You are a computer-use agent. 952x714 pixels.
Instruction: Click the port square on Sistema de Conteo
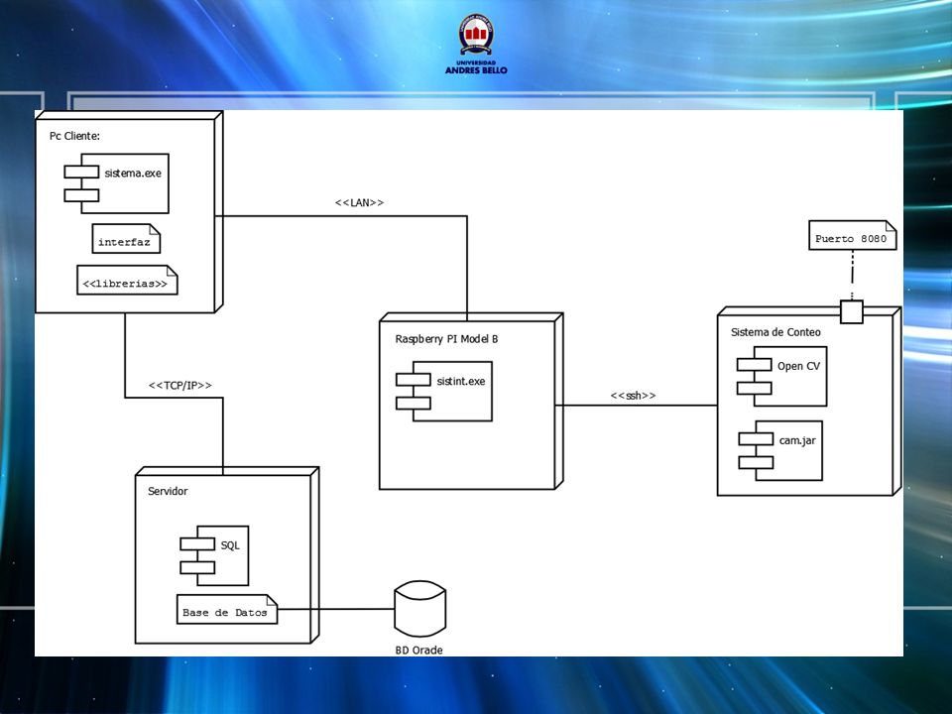click(x=852, y=311)
